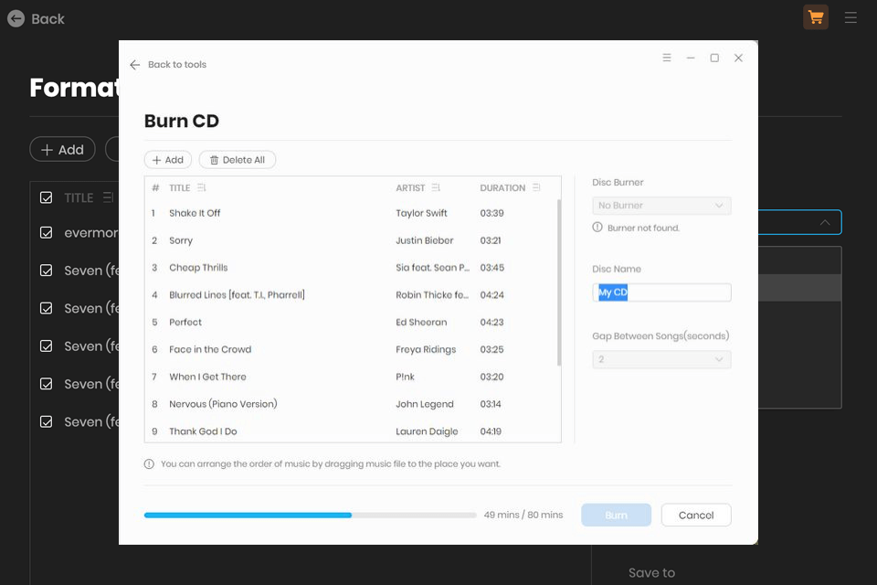
Task: Click the drag-order hint info icon
Action: (149, 464)
